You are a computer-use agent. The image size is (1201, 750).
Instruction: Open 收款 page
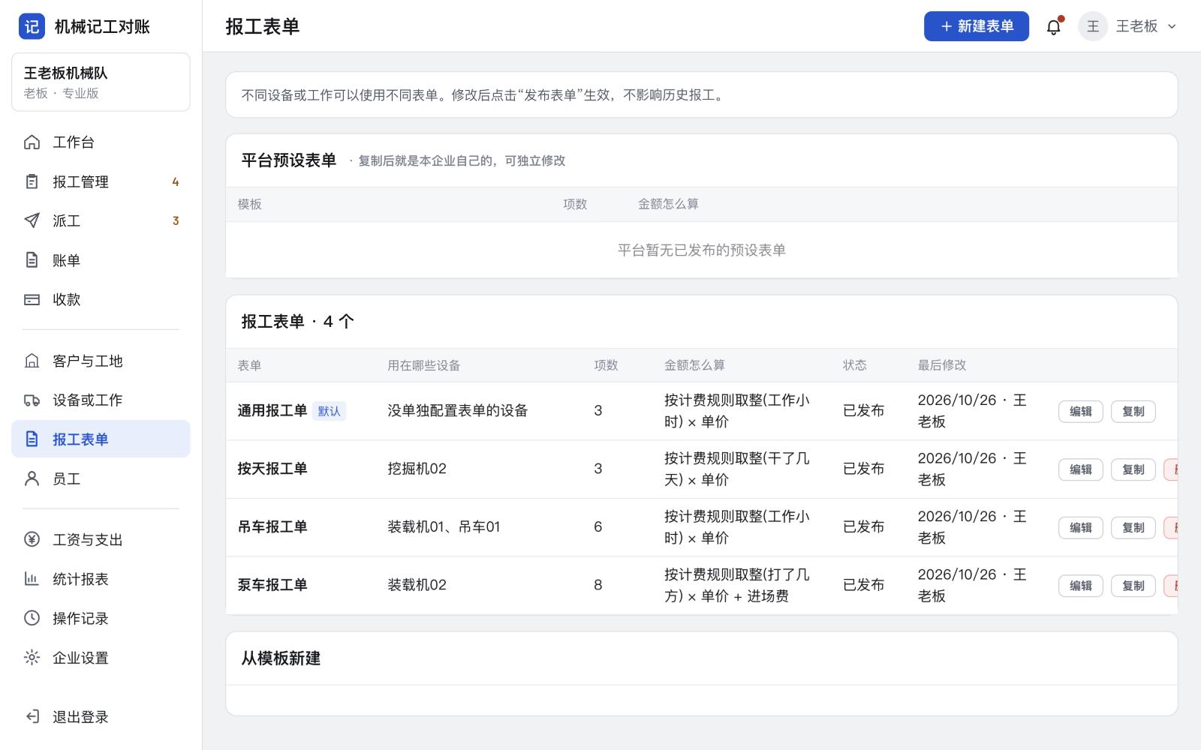(101, 299)
